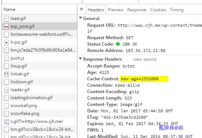
Task: Click the li-pic.gif file icon
Action: (x=6, y=43)
